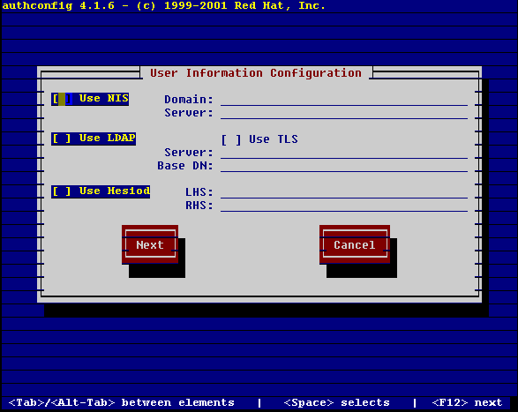Viewport: 518px width, 412px height.
Task: Check the Use TLS option
Action: tap(259, 139)
